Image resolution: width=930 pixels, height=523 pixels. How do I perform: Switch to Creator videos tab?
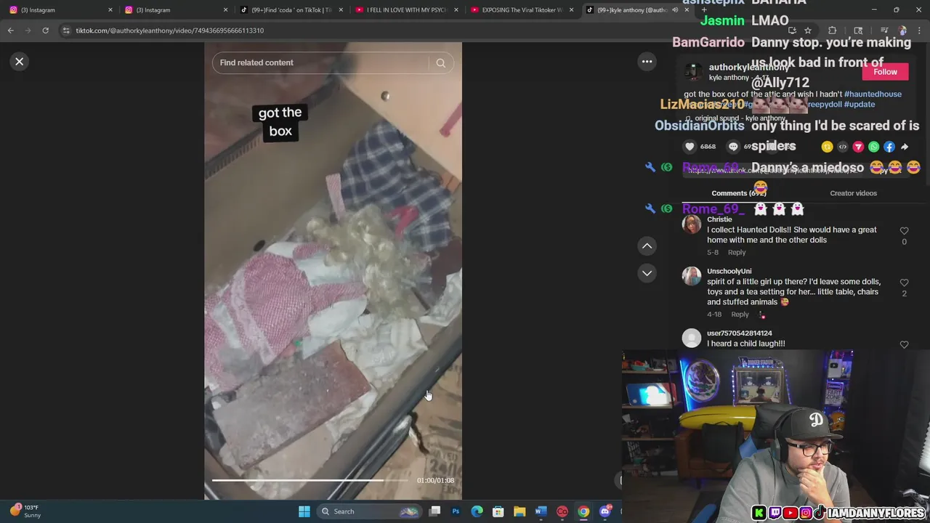pos(853,193)
